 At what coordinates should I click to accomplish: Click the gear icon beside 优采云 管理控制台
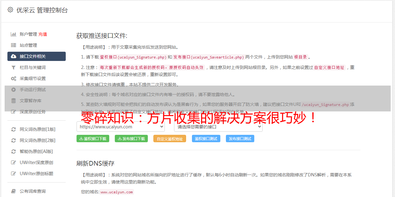coord(10,10)
